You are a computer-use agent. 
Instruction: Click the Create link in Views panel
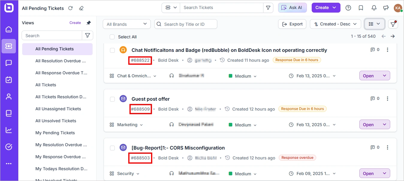click(x=75, y=23)
